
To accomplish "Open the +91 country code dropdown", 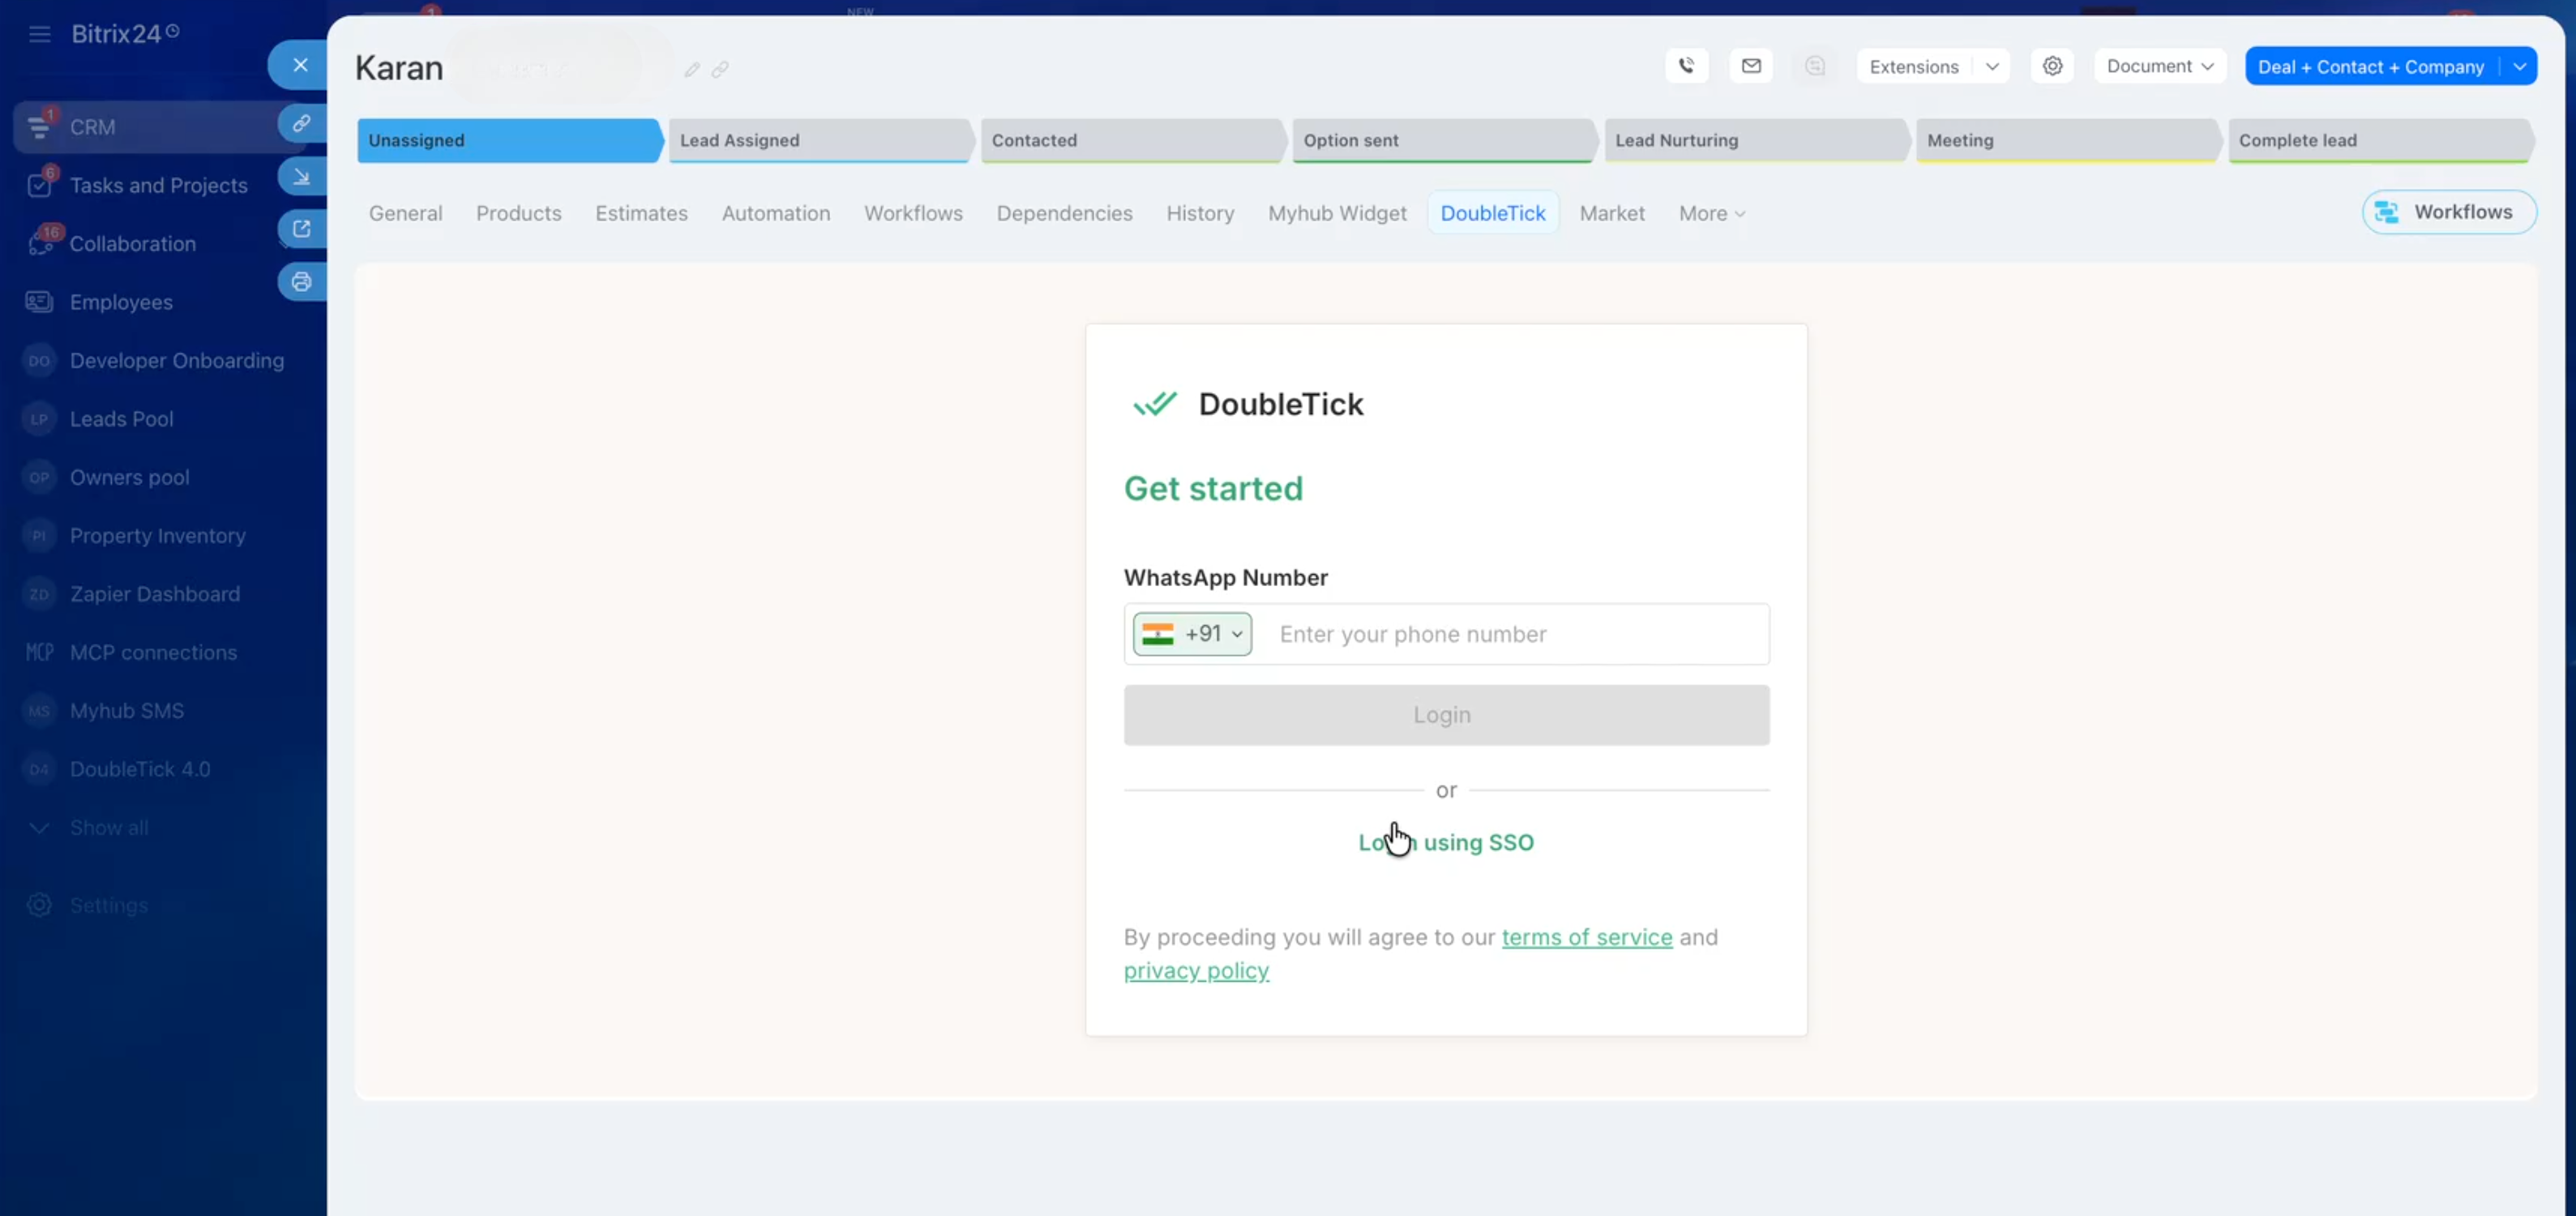I will 1192,634.
